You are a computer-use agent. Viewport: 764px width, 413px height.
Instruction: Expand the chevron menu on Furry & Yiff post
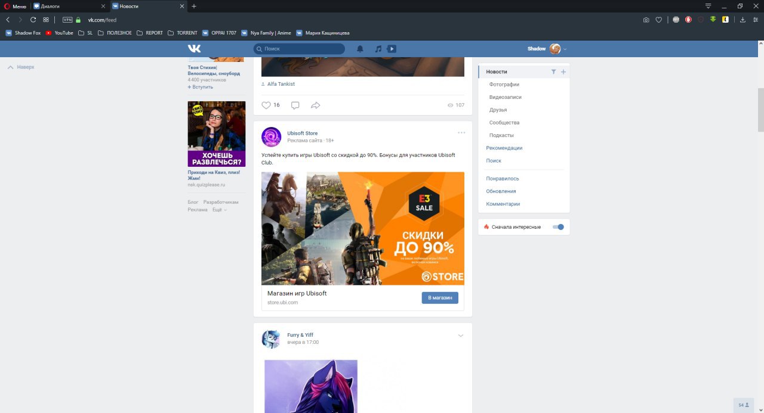coord(461,336)
